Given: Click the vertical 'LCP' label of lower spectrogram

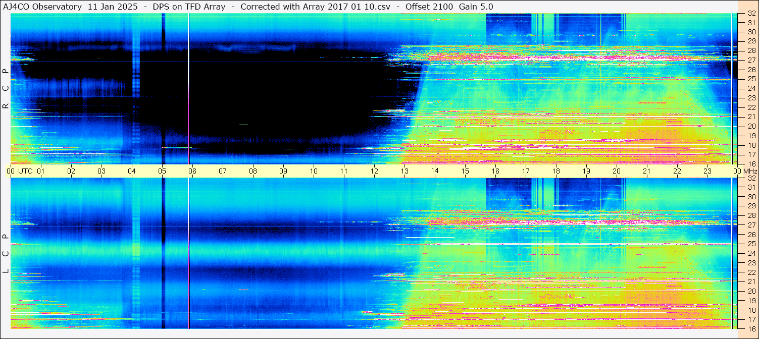Looking at the screenshot, I should [x=6, y=254].
